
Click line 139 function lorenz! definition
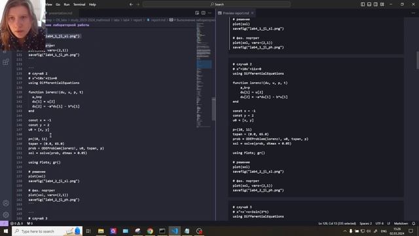click(56, 92)
